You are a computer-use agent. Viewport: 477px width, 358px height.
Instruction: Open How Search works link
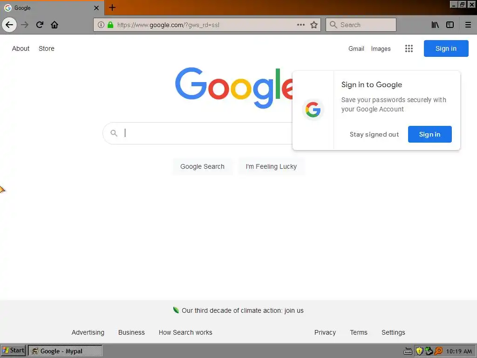click(x=185, y=332)
